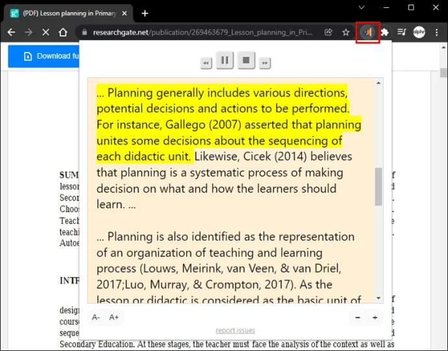Click the page scrollbar up arrow
Image resolution: width=448 pixels, height=351 pixels.
pyautogui.click(x=443, y=47)
